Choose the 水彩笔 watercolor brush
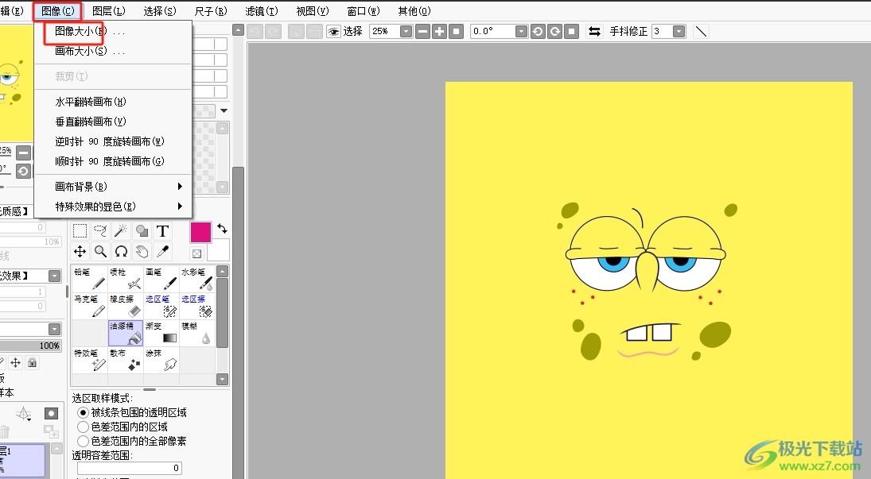The width and height of the screenshot is (871, 479). coord(196,279)
